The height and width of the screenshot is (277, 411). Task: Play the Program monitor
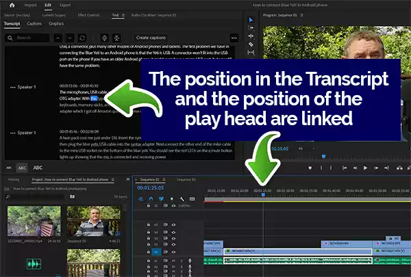pyautogui.click(x=365, y=168)
